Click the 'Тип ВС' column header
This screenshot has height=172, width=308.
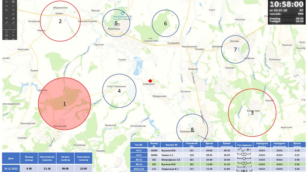click(139, 145)
